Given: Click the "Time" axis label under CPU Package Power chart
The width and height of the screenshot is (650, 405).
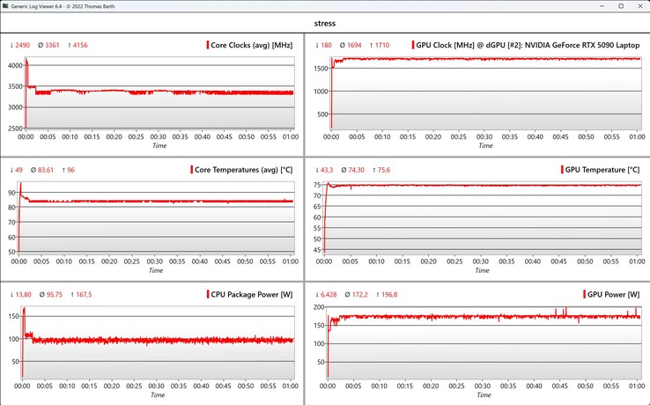Looking at the screenshot, I should pos(158,395).
